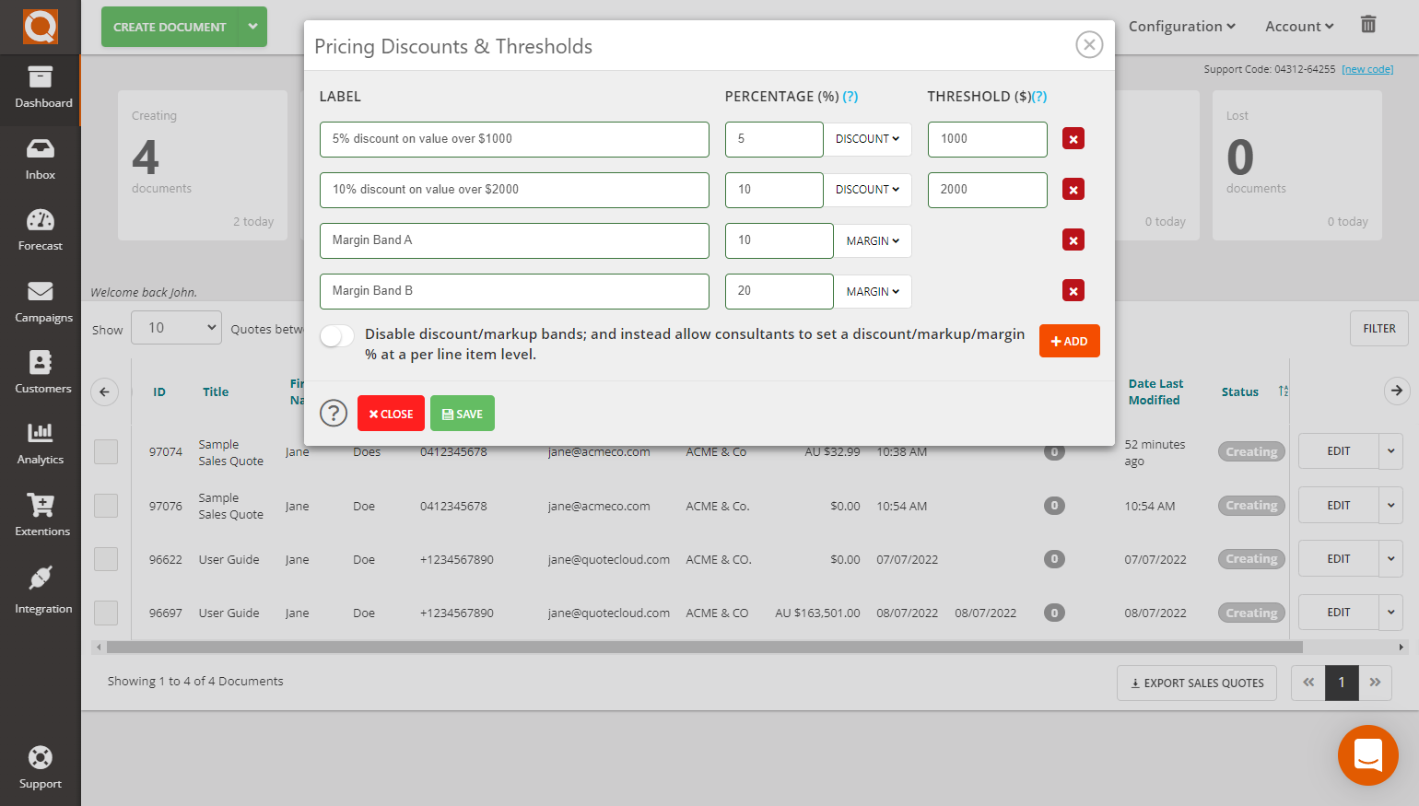The width and height of the screenshot is (1419, 806).
Task: Change the Show entries dropdown from 10
Action: coord(176,329)
